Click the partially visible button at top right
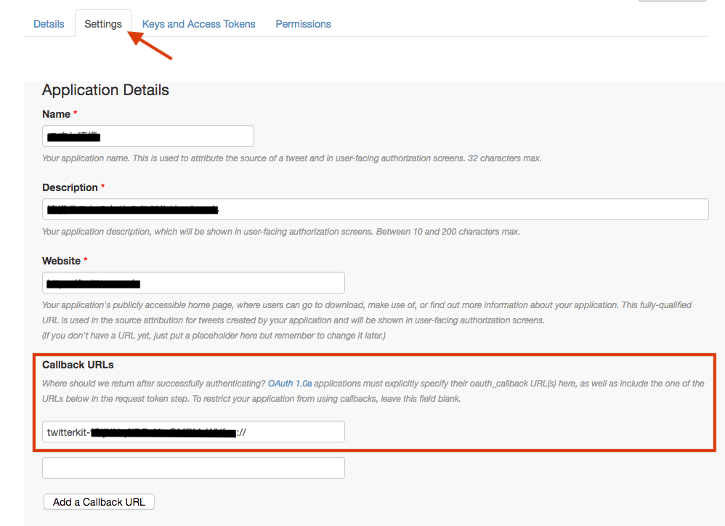Viewport: 725px width, 526px height. point(671,2)
